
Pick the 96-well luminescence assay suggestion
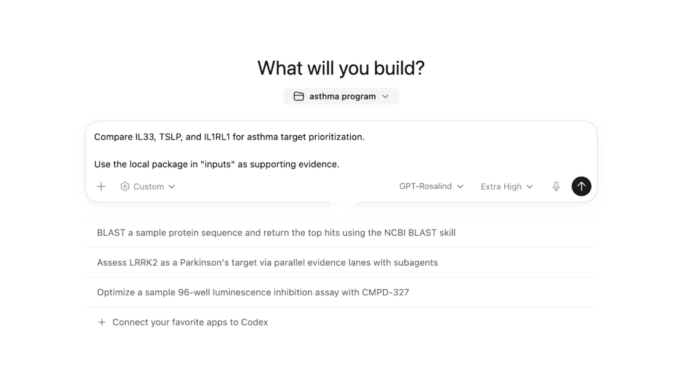pyautogui.click(x=252, y=292)
